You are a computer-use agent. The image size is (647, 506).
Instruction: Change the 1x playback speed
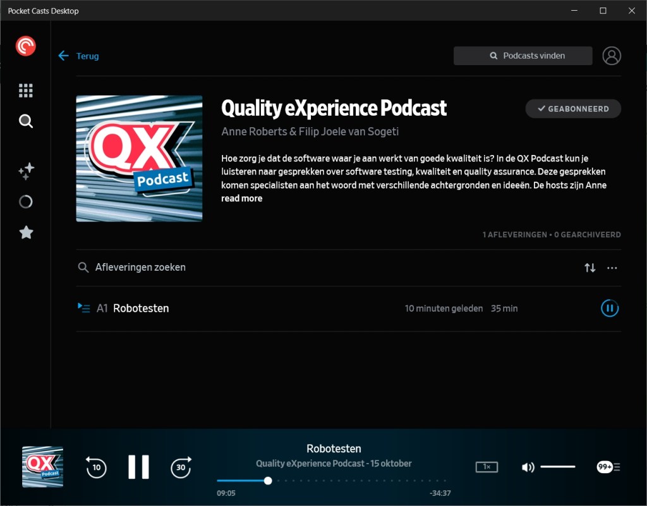pyautogui.click(x=487, y=467)
